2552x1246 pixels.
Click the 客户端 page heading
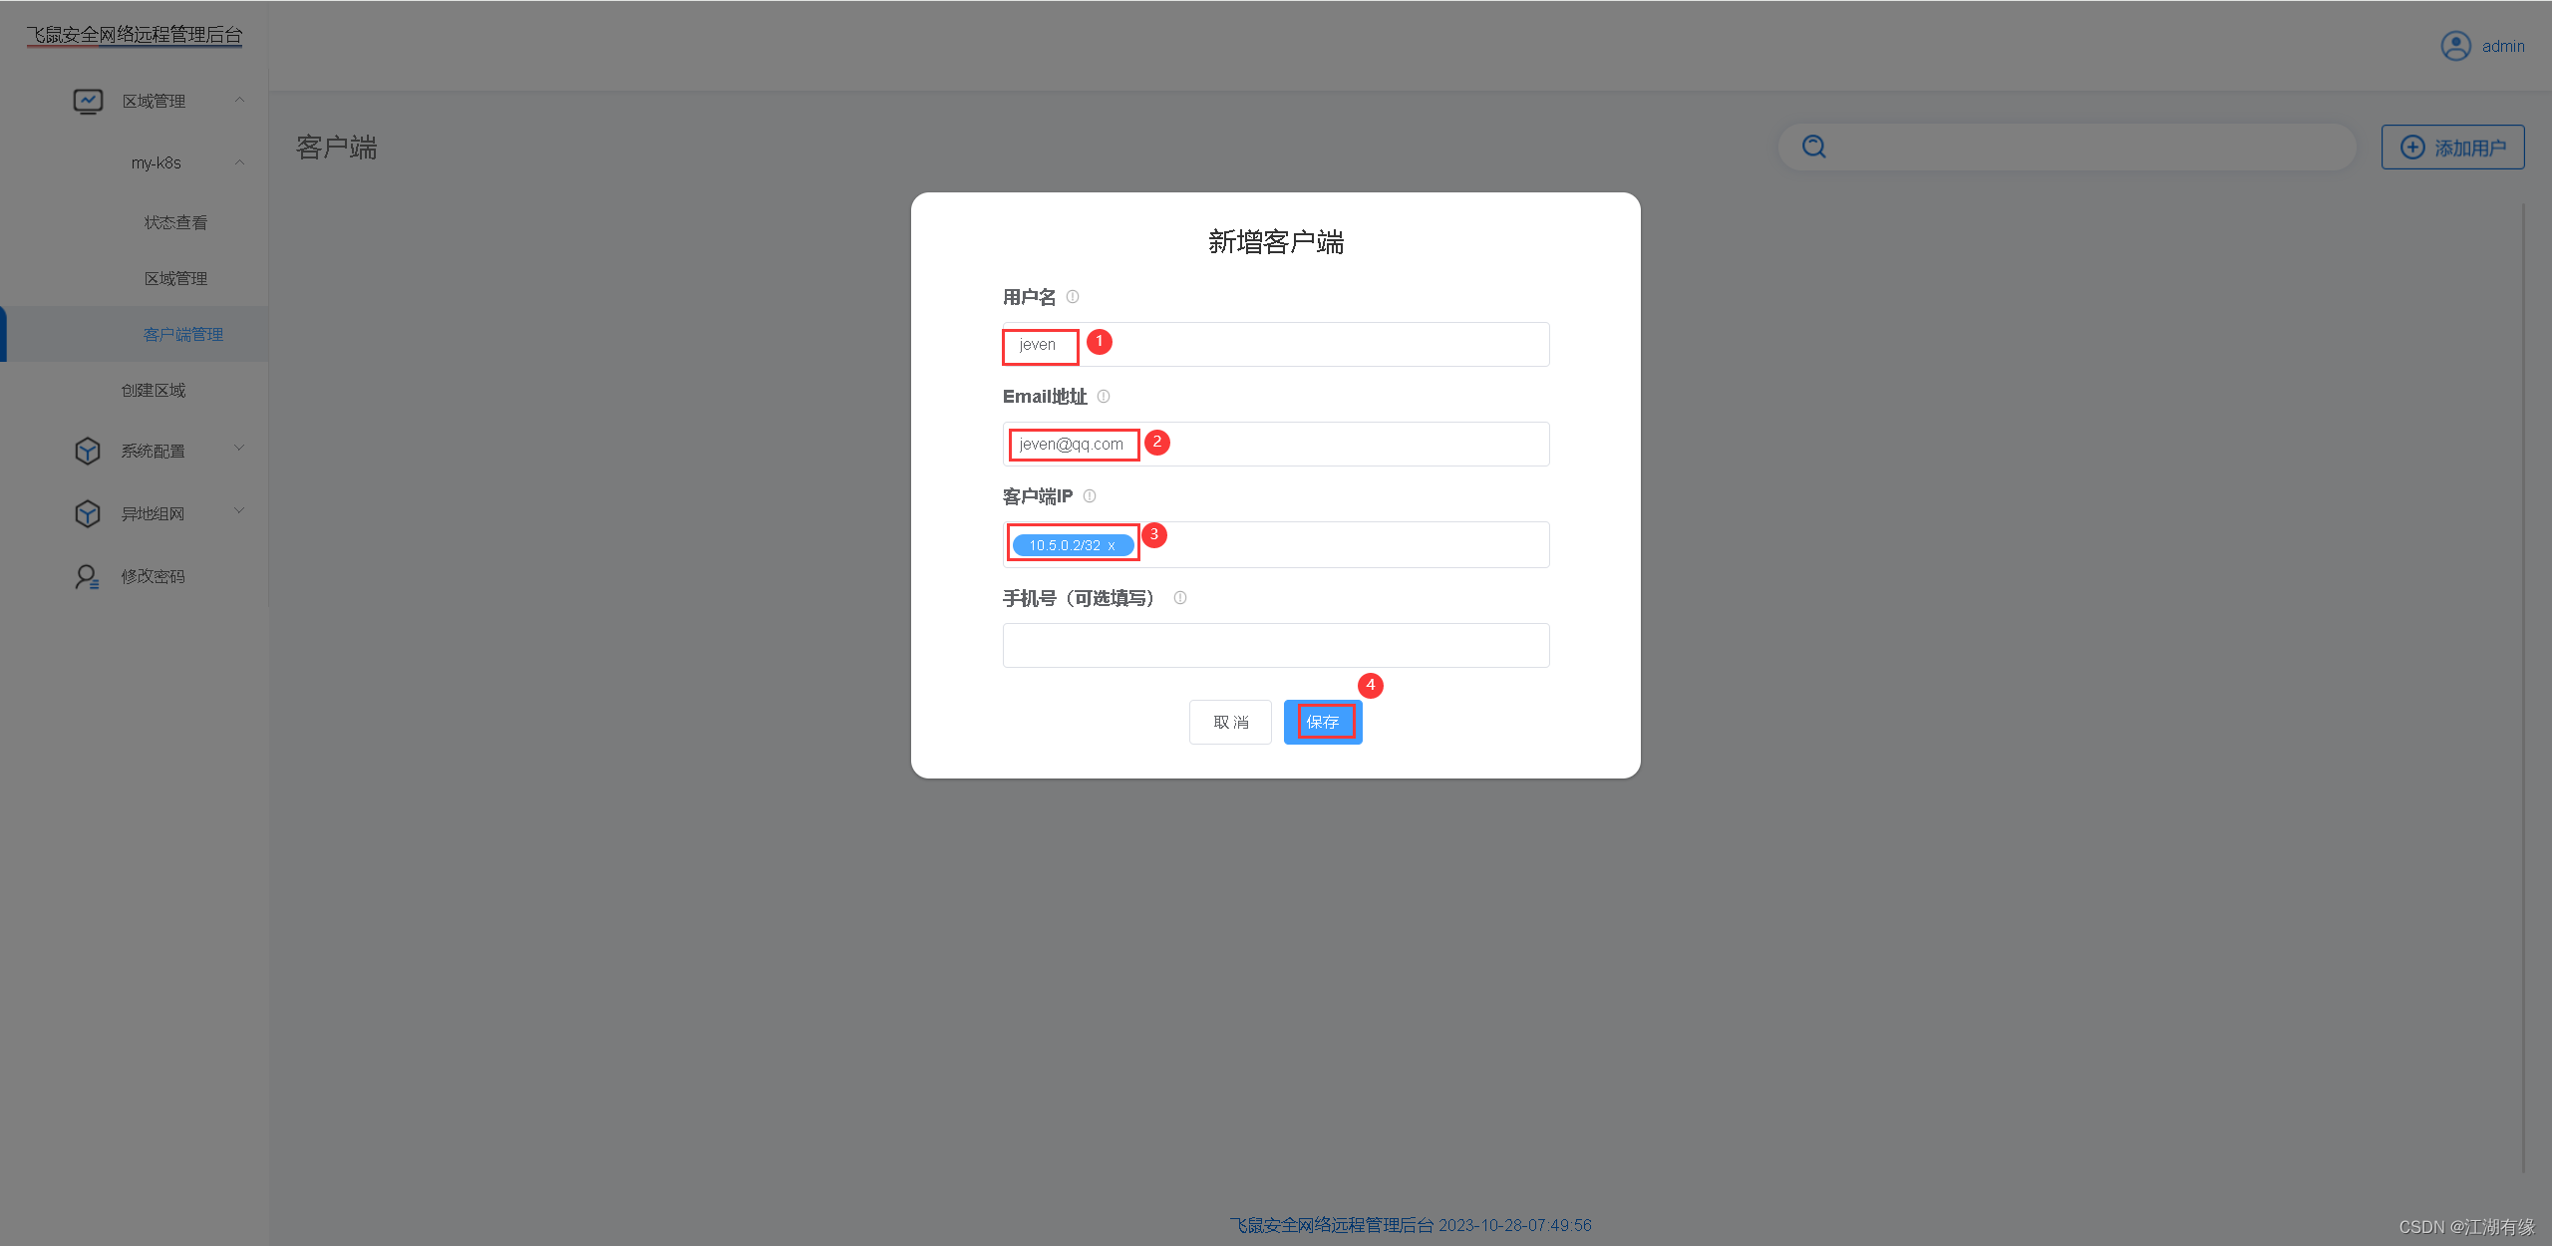click(337, 148)
